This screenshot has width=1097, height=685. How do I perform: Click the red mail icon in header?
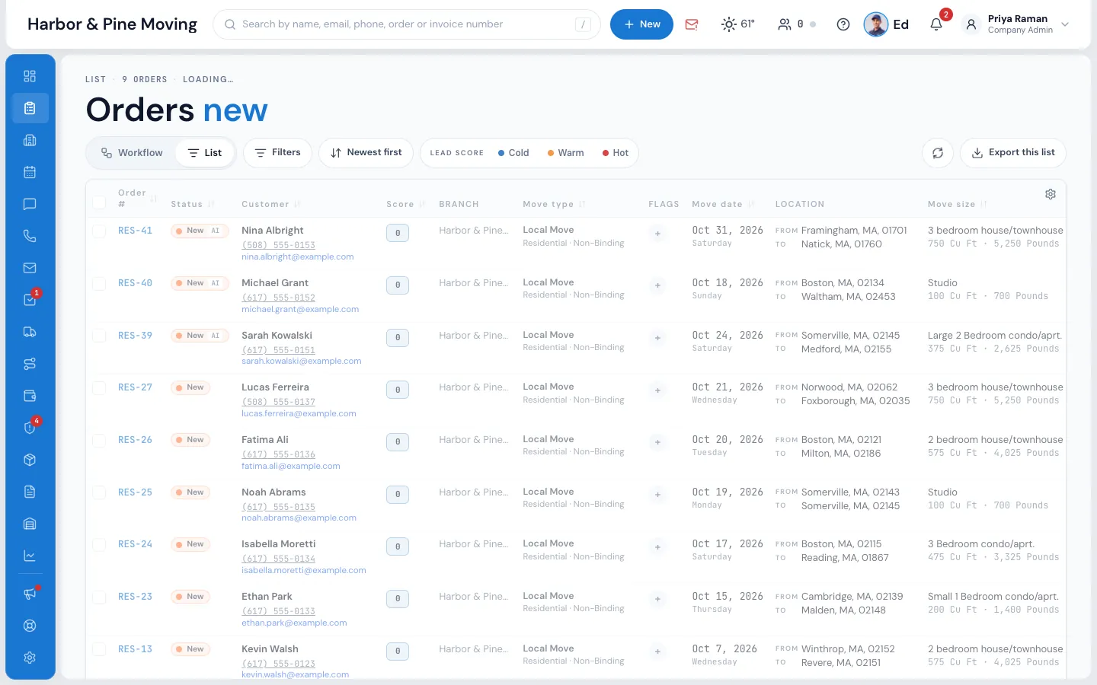692,24
